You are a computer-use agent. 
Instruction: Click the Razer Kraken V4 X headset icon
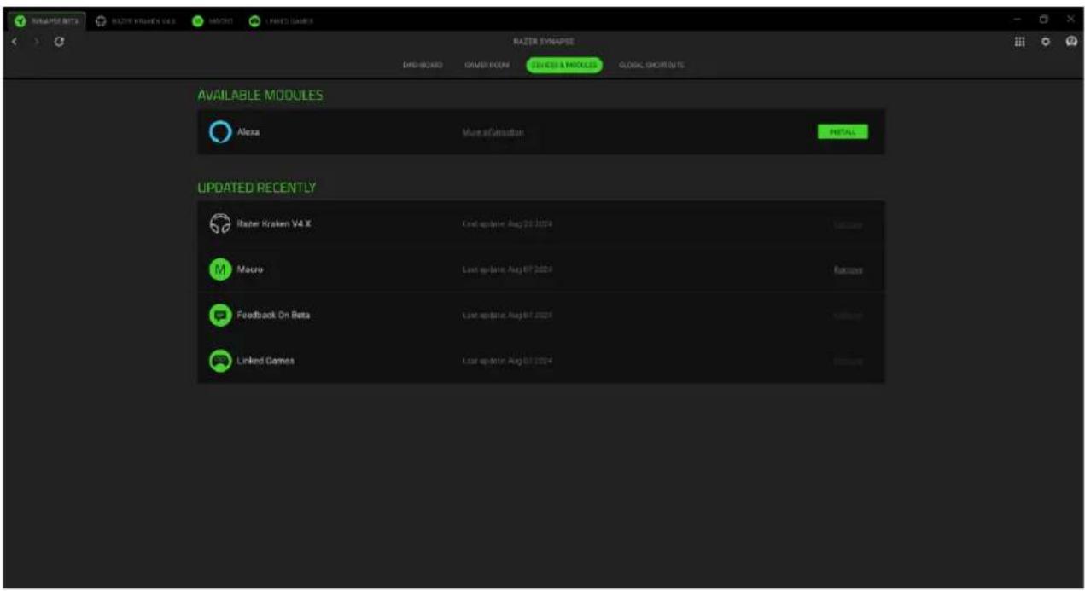tap(220, 224)
